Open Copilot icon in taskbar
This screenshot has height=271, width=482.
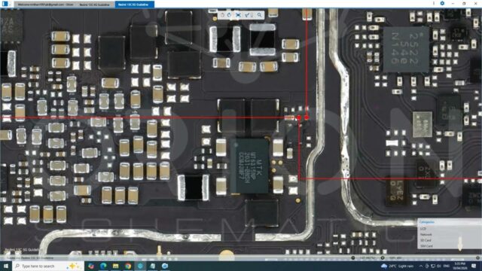click(91, 266)
